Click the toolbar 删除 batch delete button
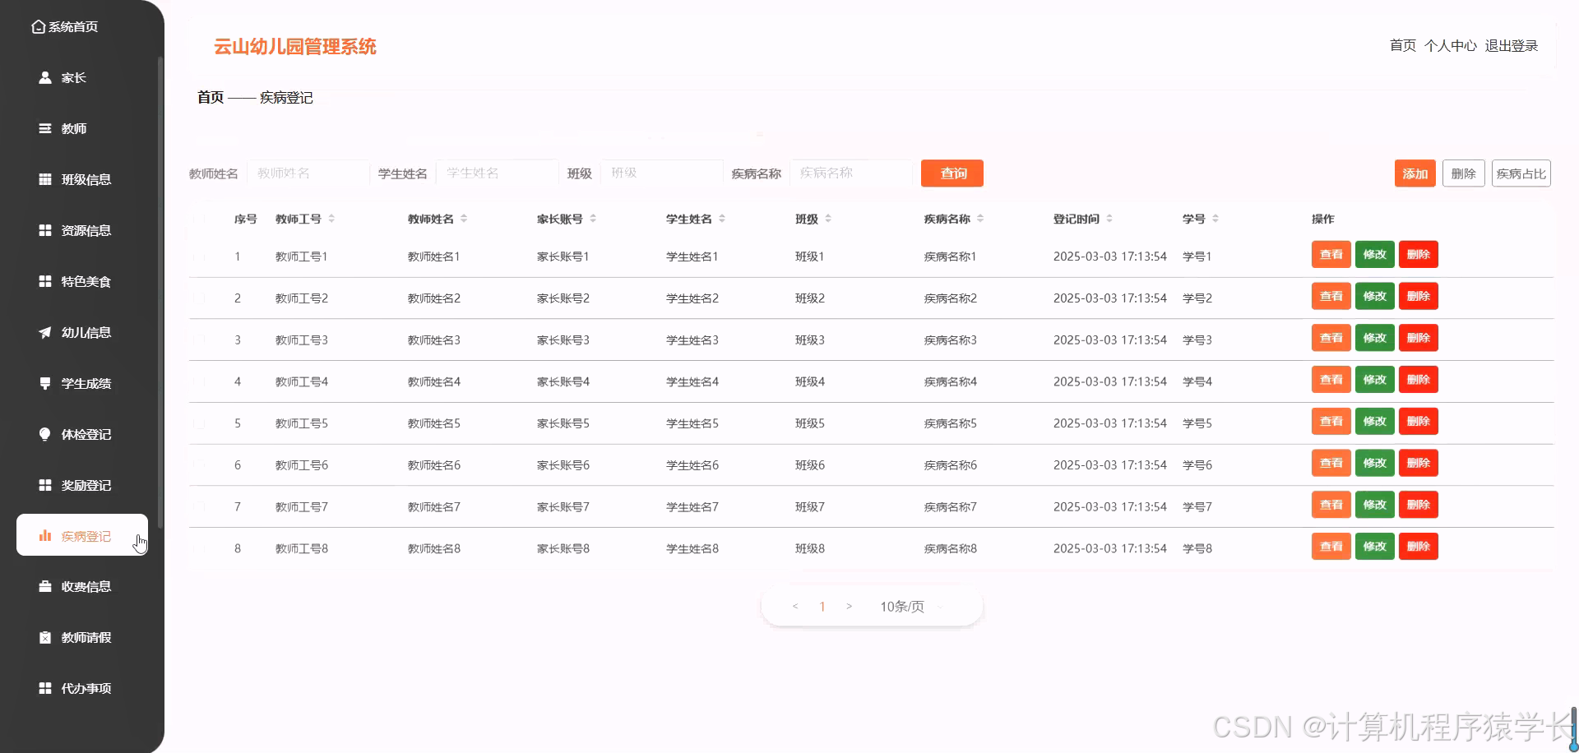1579x753 pixels. click(1464, 173)
